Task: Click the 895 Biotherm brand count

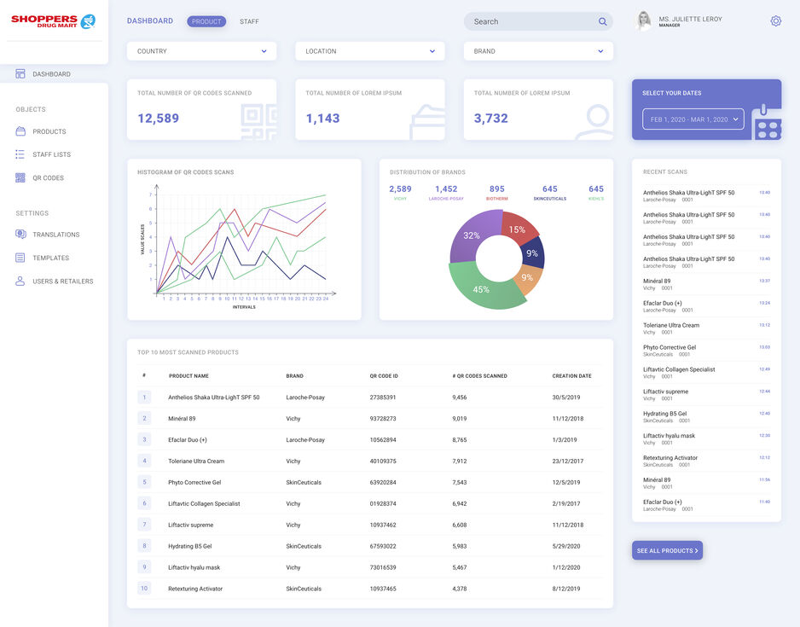Action: (x=497, y=189)
